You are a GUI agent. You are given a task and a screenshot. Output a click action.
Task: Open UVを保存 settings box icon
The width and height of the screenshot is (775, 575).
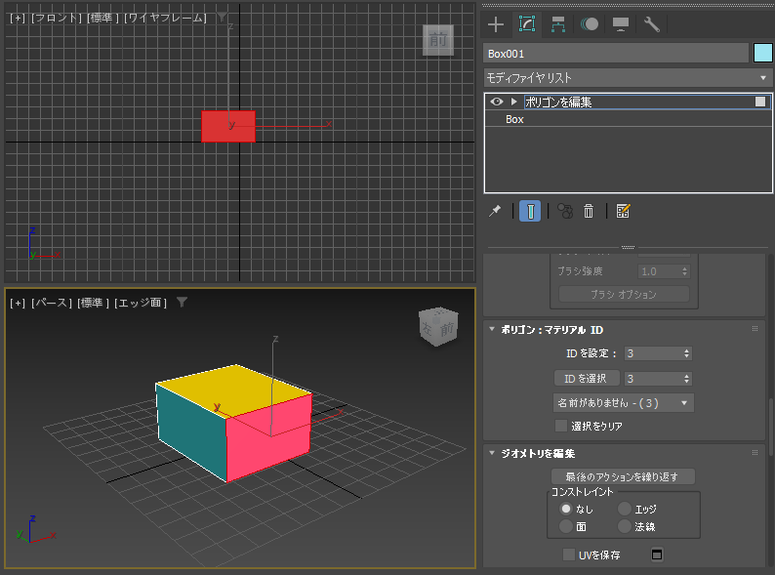[656, 554]
